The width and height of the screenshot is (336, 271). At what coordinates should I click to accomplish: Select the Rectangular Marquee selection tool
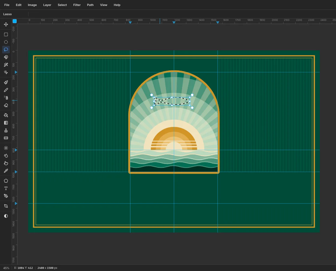tap(6, 34)
